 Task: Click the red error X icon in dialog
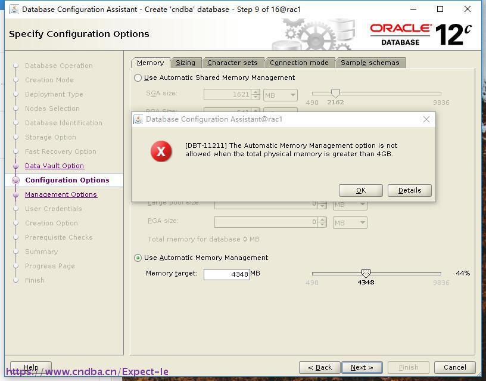coord(161,151)
